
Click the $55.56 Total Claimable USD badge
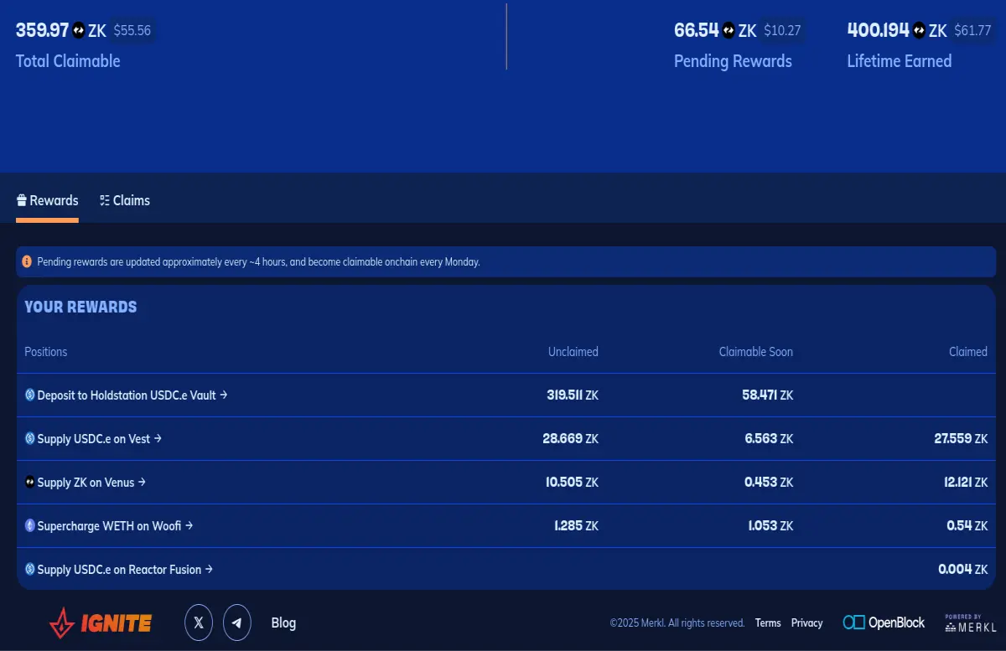(x=132, y=31)
